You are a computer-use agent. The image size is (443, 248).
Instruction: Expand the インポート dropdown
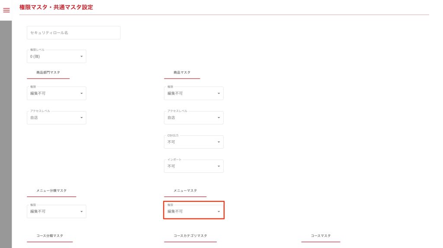coord(193,166)
